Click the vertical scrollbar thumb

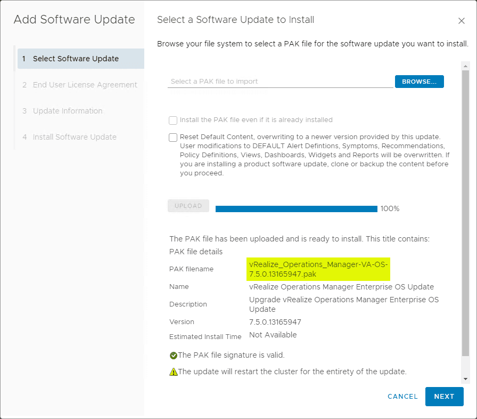pos(465,213)
